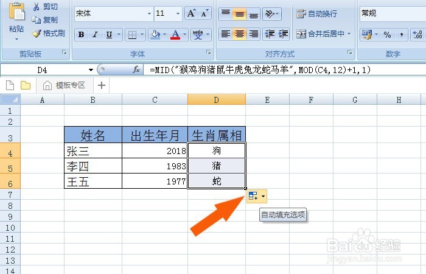
Task: Click into formula bar MID formula
Action: (x=260, y=70)
